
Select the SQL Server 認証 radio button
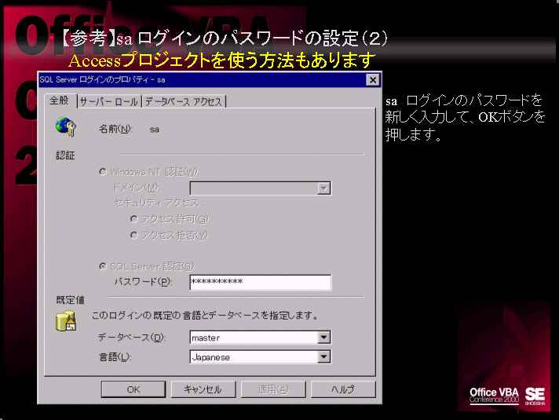pyautogui.click(x=103, y=266)
